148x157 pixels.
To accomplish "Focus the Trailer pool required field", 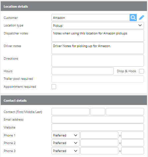I will click(98, 79).
